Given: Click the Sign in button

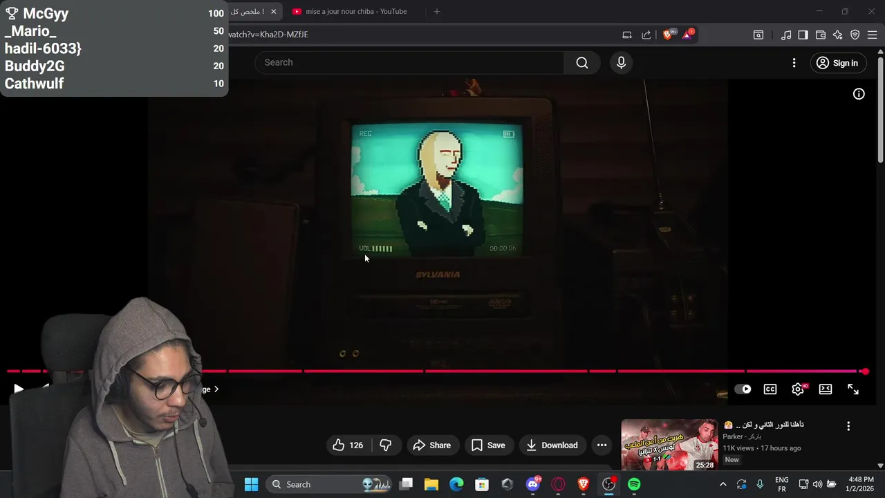Looking at the screenshot, I should click(837, 63).
